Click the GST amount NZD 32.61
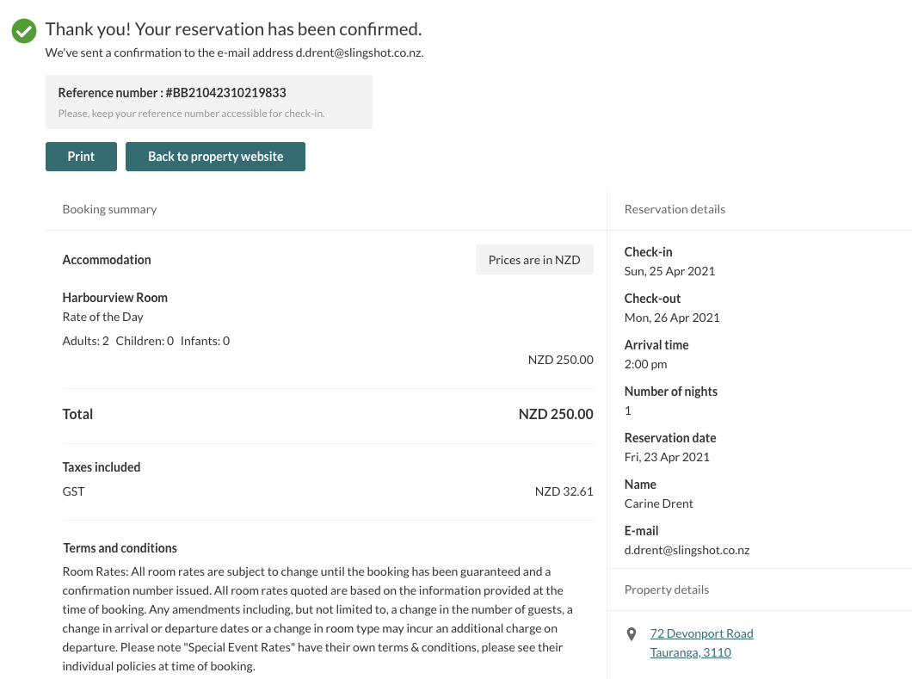Screen dimensions: 912x679 tap(564, 491)
